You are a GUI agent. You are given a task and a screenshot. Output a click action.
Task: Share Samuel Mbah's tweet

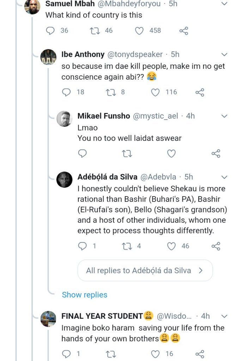pyautogui.click(x=184, y=31)
